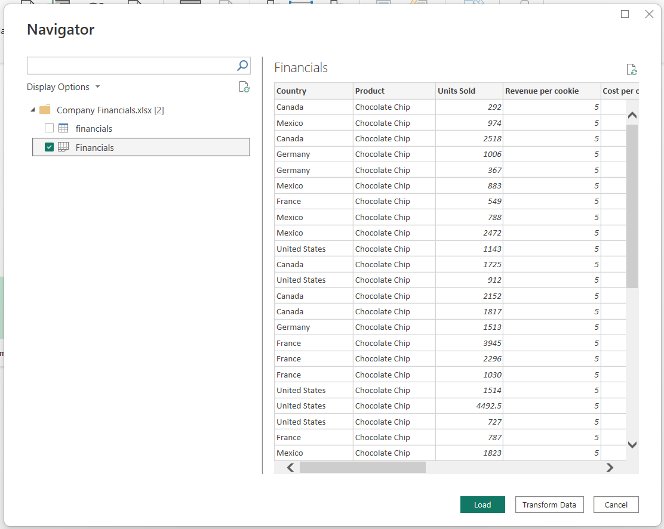Click the Product column header
The height and width of the screenshot is (529, 664).
(394, 91)
